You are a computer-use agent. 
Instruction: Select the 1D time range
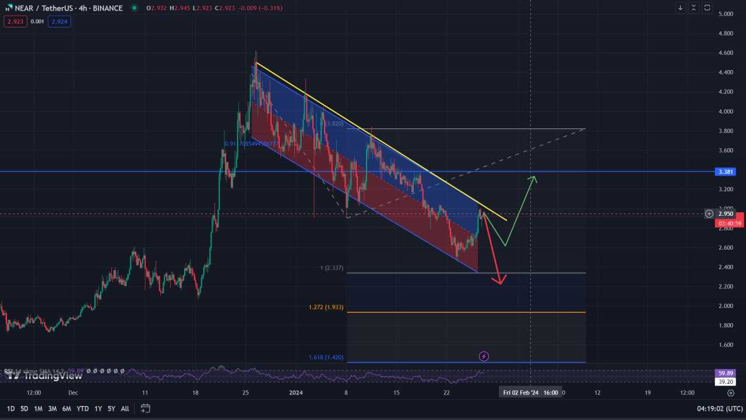[10, 408]
